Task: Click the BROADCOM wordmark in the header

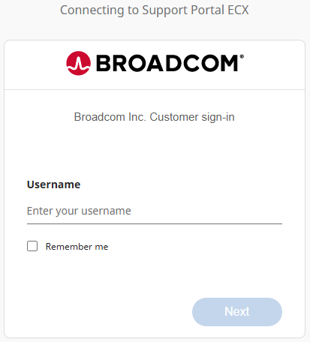Action: [167, 63]
